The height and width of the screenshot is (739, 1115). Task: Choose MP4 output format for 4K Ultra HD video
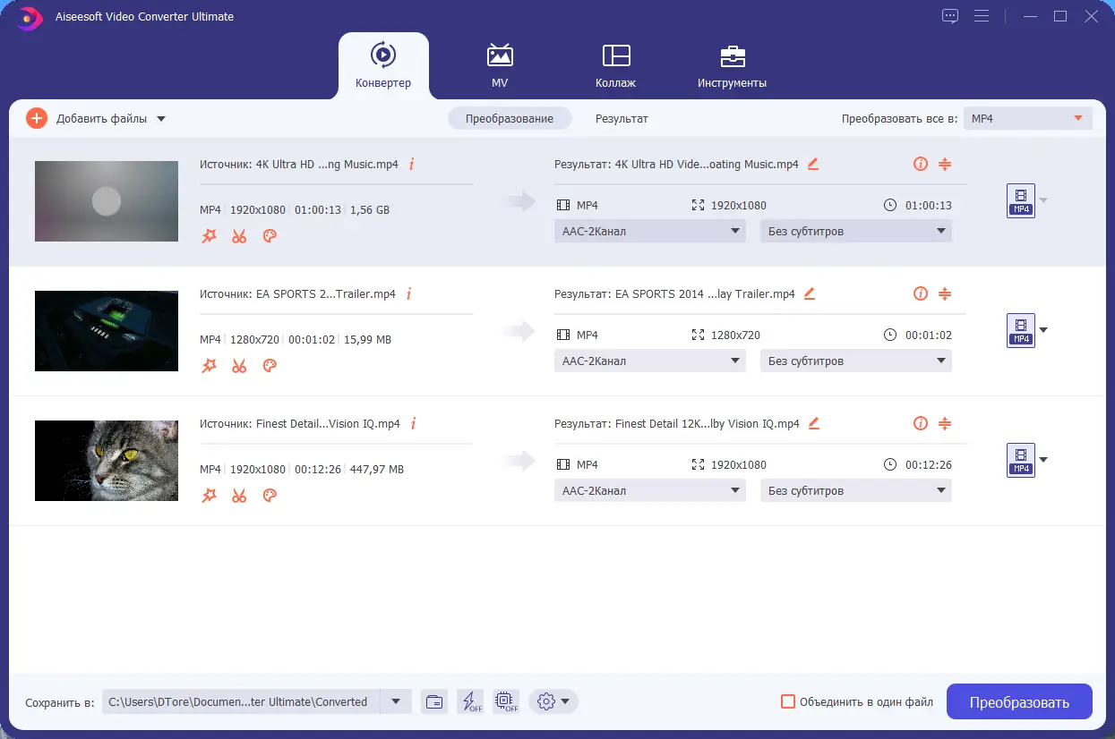click(x=1021, y=200)
